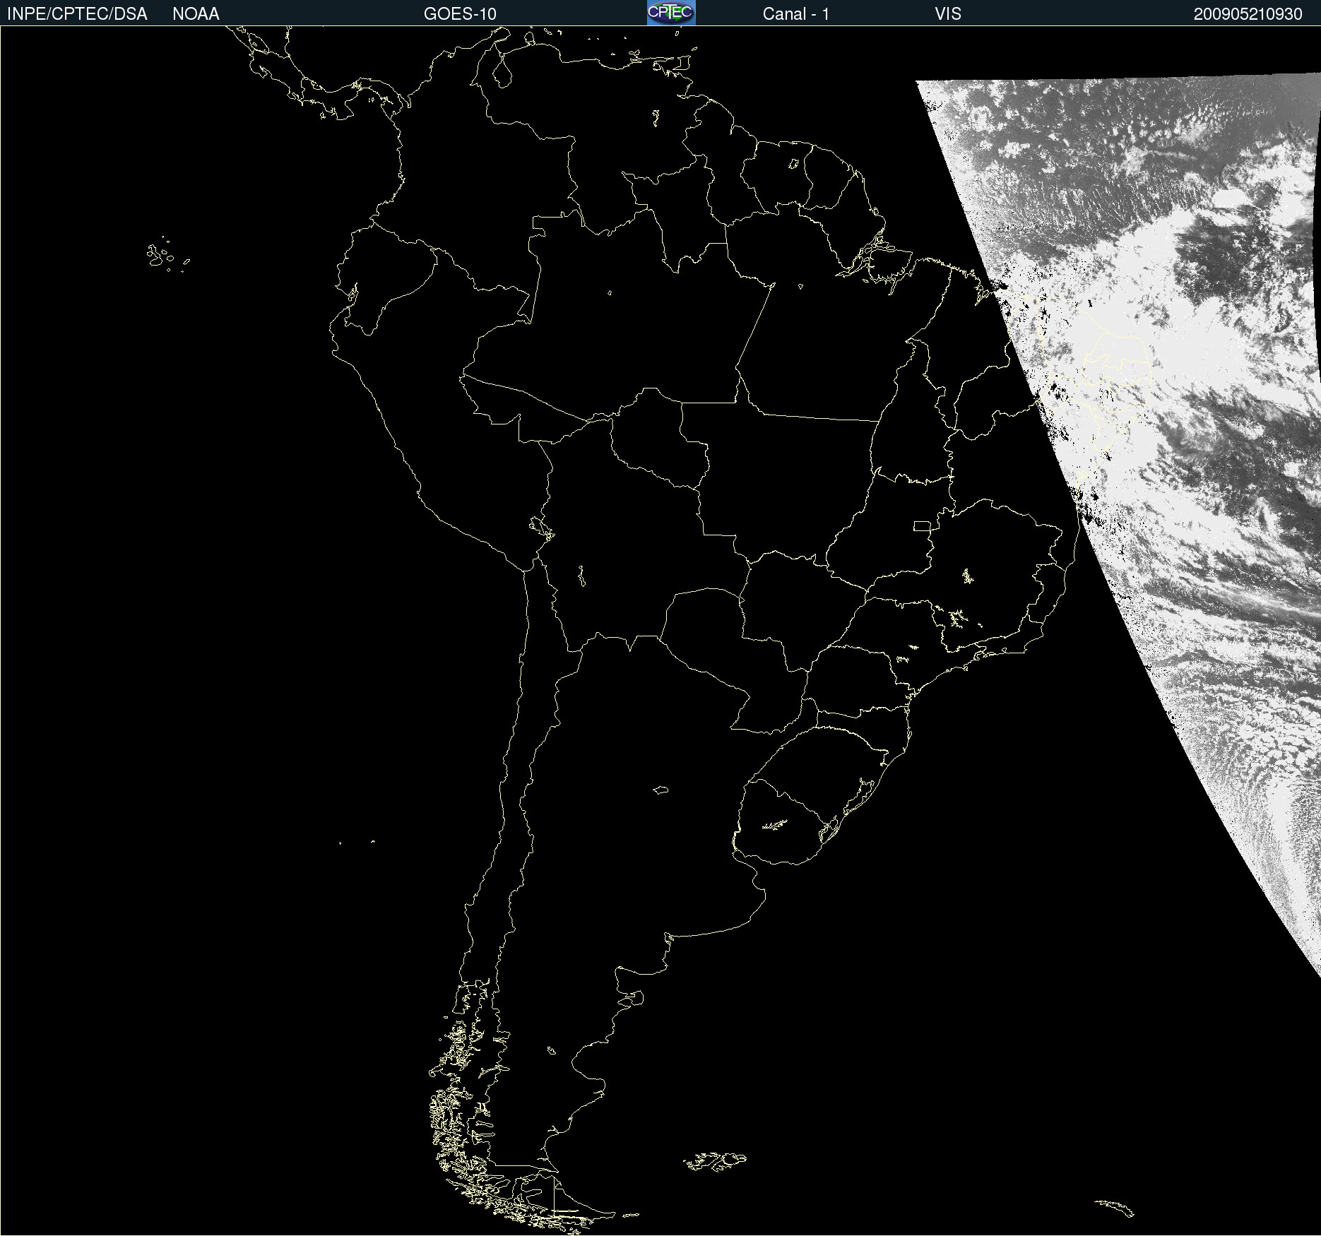Image resolution: width=1321 pixels, height=1236 pixels.
Task: Click the CPTEC logo in the header
Action: coord(671,13)
